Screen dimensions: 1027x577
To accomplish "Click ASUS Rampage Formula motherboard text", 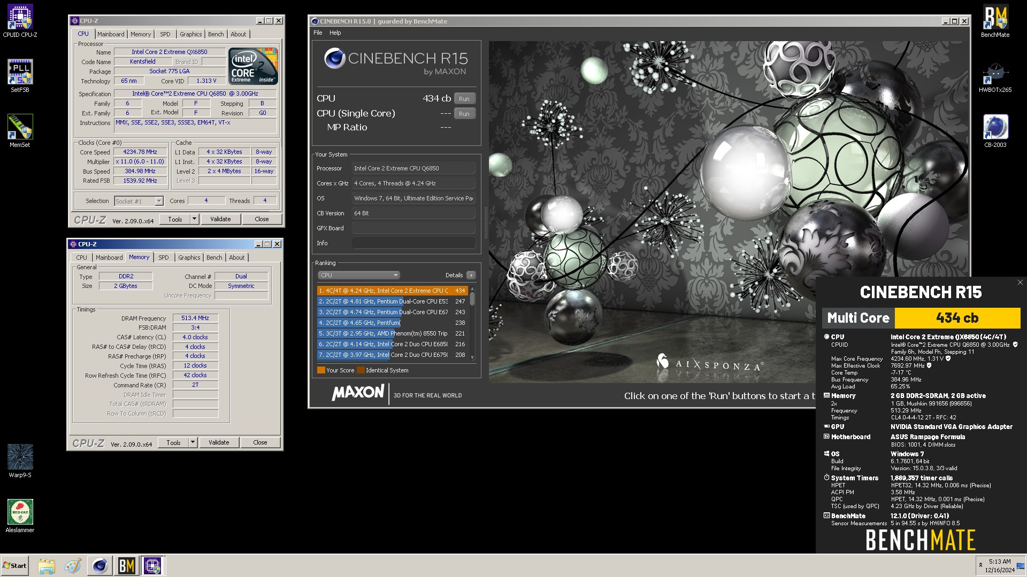I will pos(928,436).
